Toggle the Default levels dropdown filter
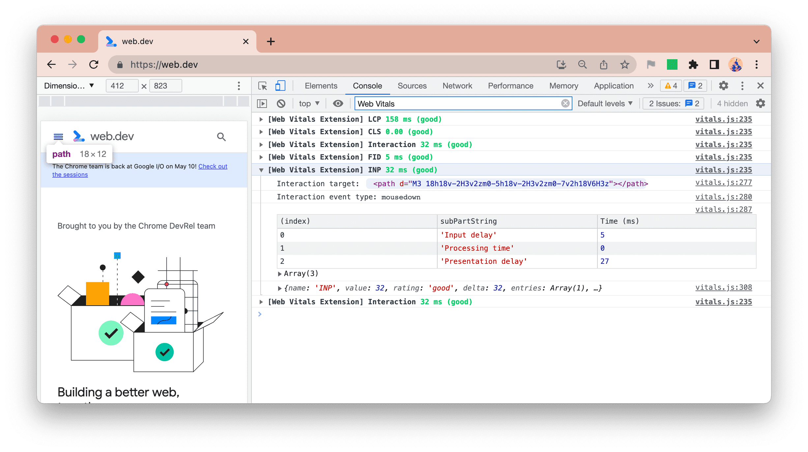808x452 pixels. (x=606, y=104)
